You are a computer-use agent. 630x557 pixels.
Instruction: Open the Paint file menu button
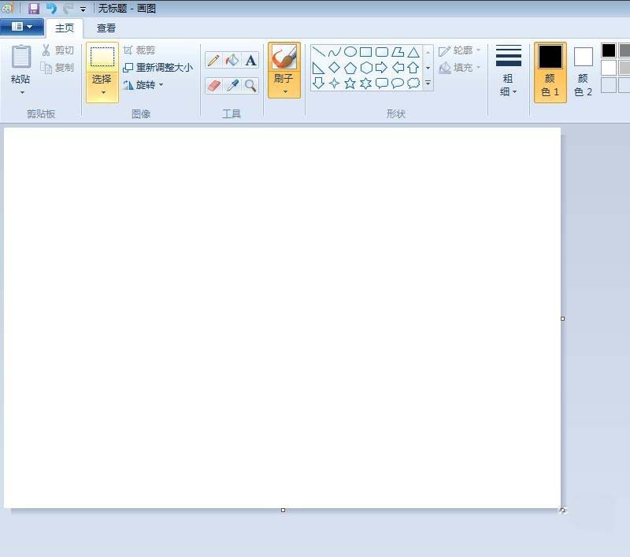(x=22, y=27)
